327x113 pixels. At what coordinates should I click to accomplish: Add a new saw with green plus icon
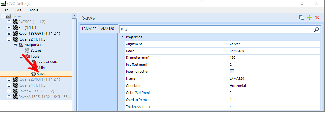click(x=310, y=18)
